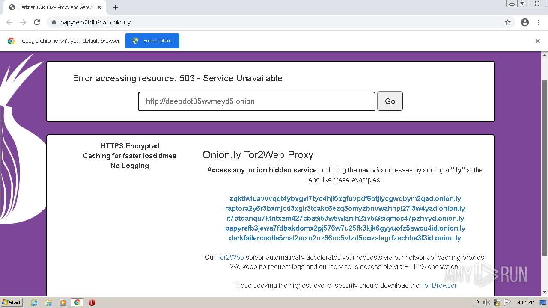Screen dimensions: 548x308
Task: Click the browser forward arrow
Action: pos(23,22)
